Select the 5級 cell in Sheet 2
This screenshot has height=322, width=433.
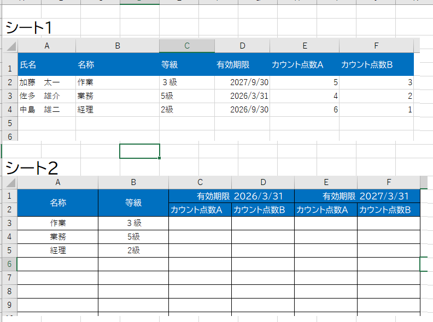pos(133,237)
